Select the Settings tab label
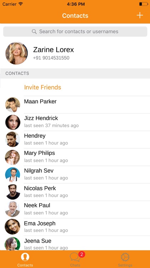150x268 pixels. pos(125,265)
